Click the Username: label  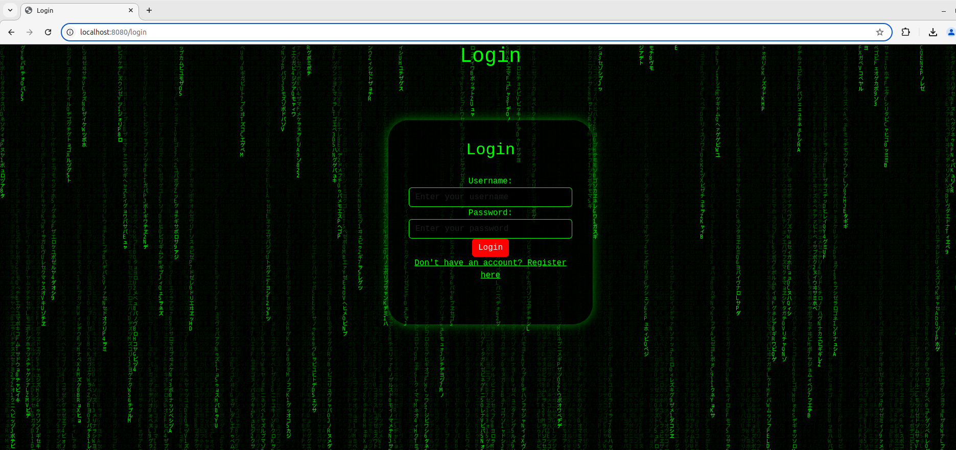491,181
